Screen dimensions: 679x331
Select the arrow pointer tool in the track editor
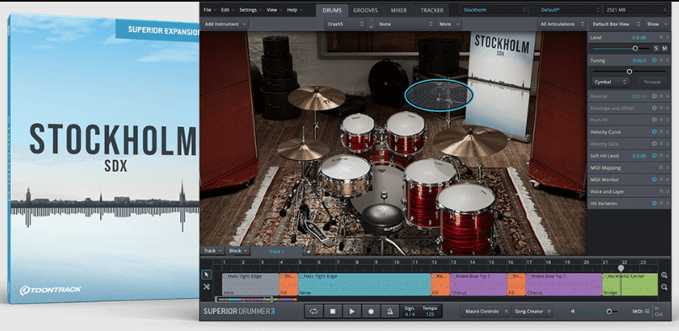coord(206,275)
